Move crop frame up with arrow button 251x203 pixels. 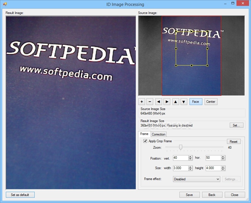(x=176, y=102)
